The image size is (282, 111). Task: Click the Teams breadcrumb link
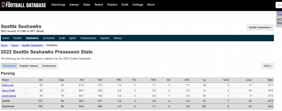coord(15,45)
